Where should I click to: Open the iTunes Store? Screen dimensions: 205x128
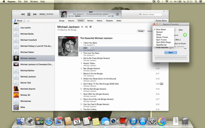click(x=161, y=21)
